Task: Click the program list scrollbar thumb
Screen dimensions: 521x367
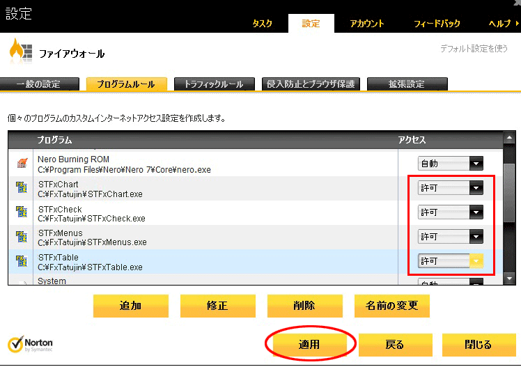Action: pyautogui.click(x=509, y=193)
